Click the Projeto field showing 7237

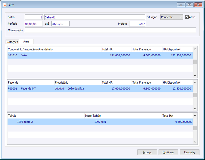click(x=137, y=24)
